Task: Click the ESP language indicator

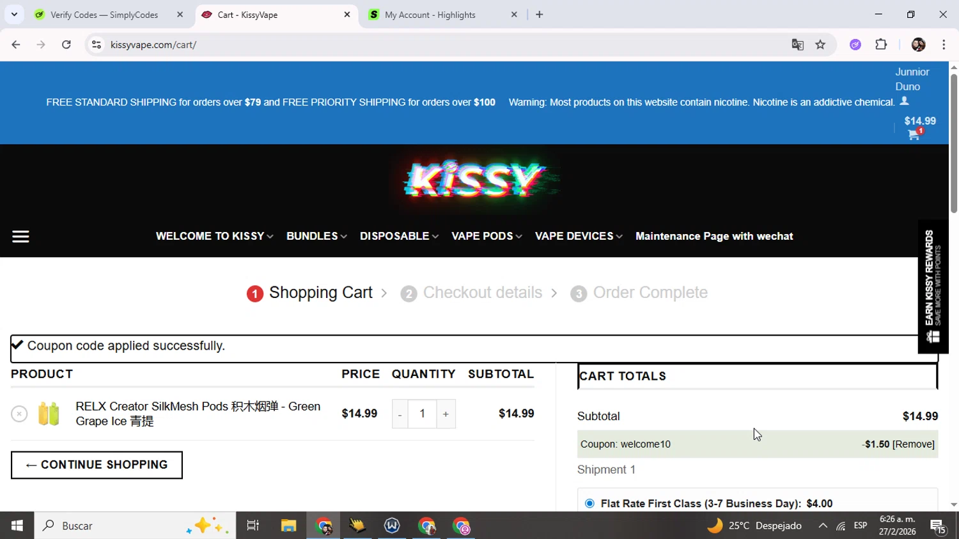Action: [861, 526]
